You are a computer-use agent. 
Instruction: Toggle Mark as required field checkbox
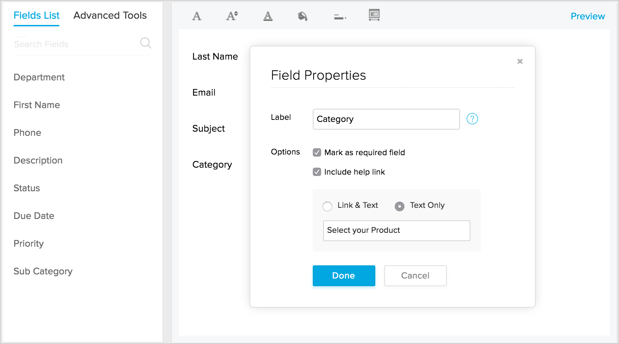pyautogui.click(x=317, y=152)
